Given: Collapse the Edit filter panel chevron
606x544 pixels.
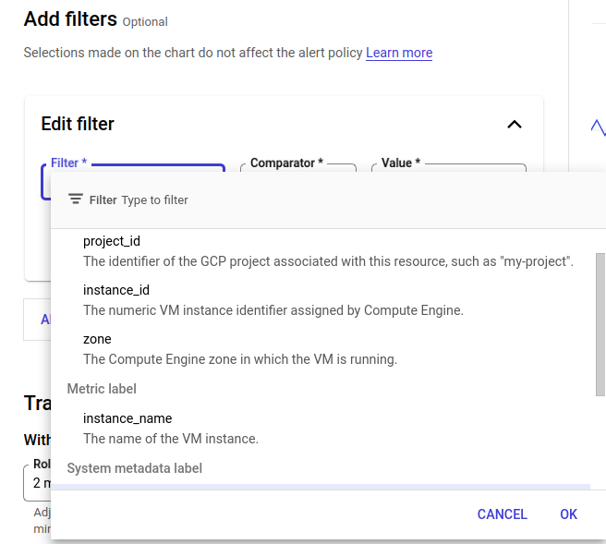Looking at the screenshot, I should pos(515,125).
